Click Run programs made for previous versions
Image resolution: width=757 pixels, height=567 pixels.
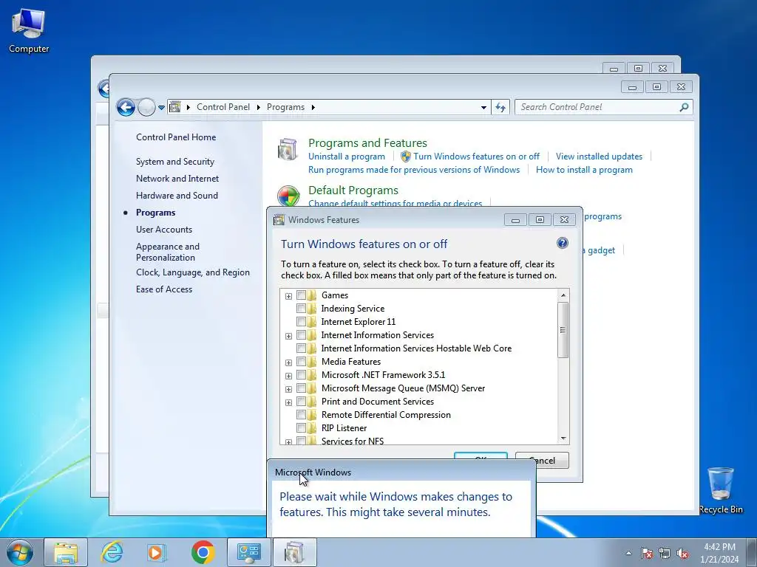coord(414,170)
